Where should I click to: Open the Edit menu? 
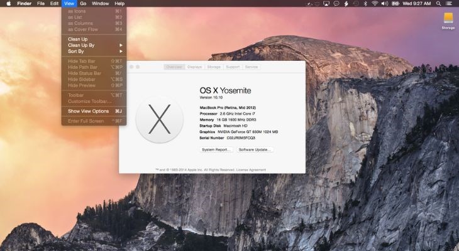tap(54, 4)
